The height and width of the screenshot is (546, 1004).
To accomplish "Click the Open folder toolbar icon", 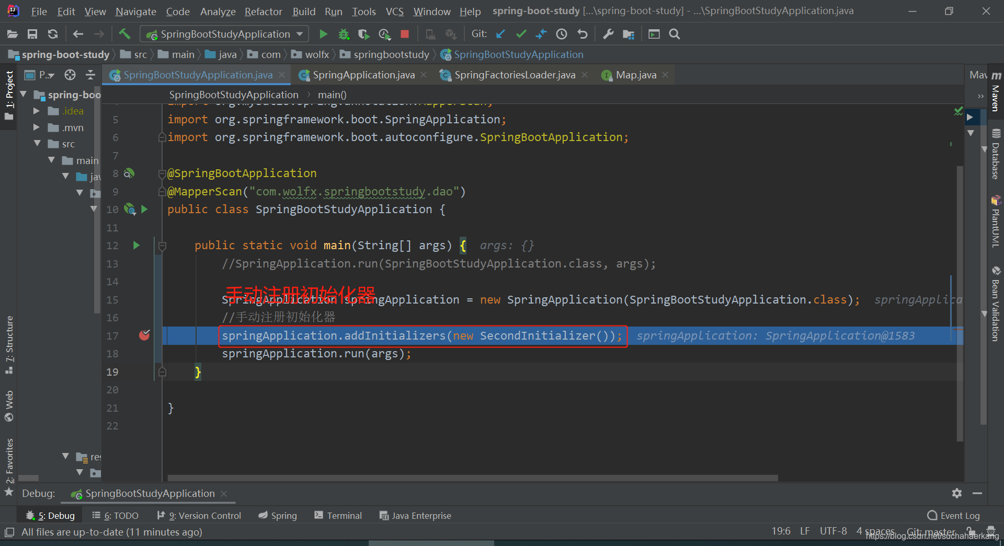I will pyautogui.click(x=13, y=34).
